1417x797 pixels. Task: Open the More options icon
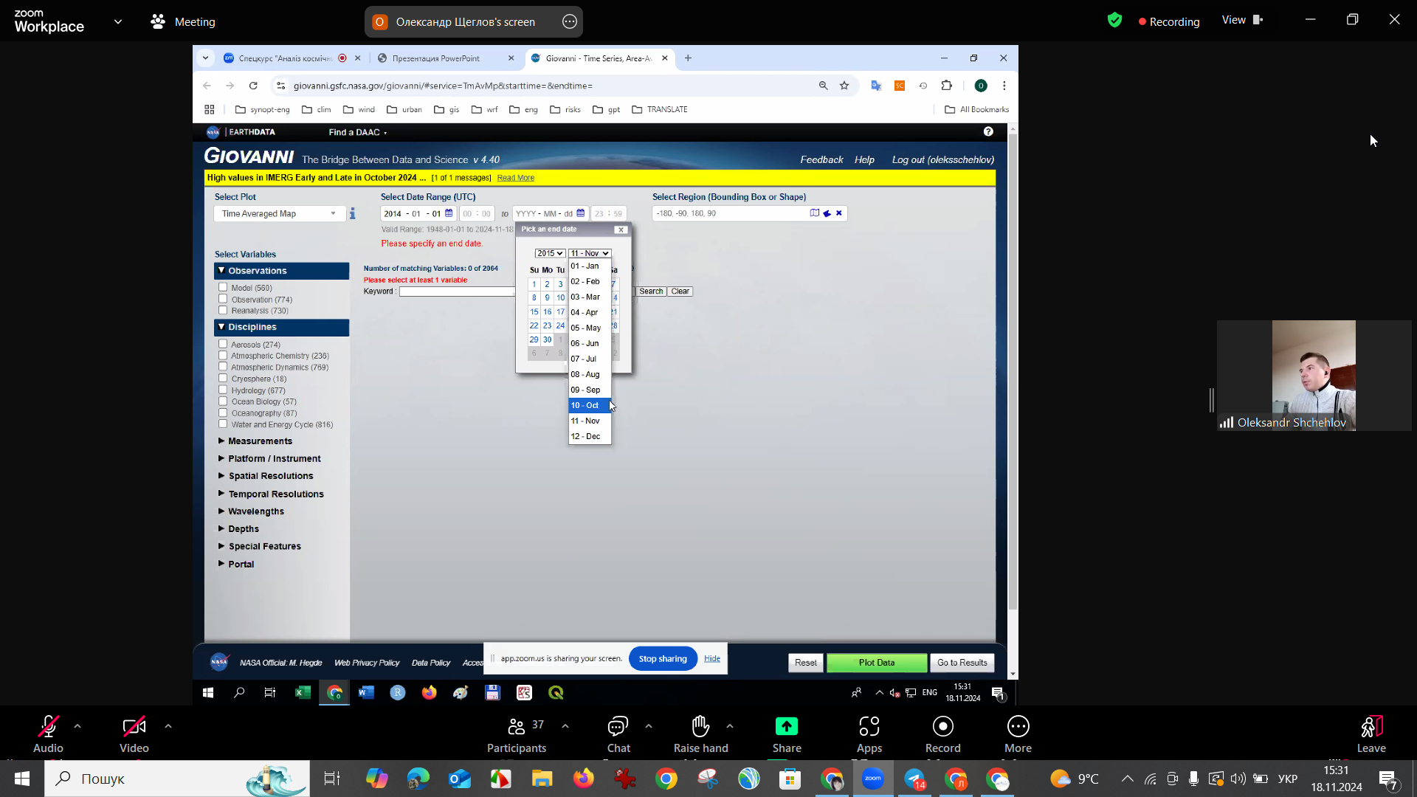pyautogui.click(x=1018, y=727)
